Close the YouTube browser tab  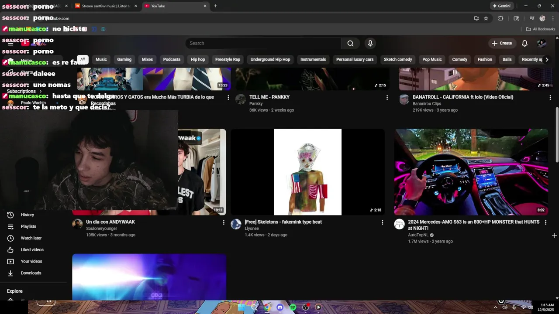pos(205,6)
